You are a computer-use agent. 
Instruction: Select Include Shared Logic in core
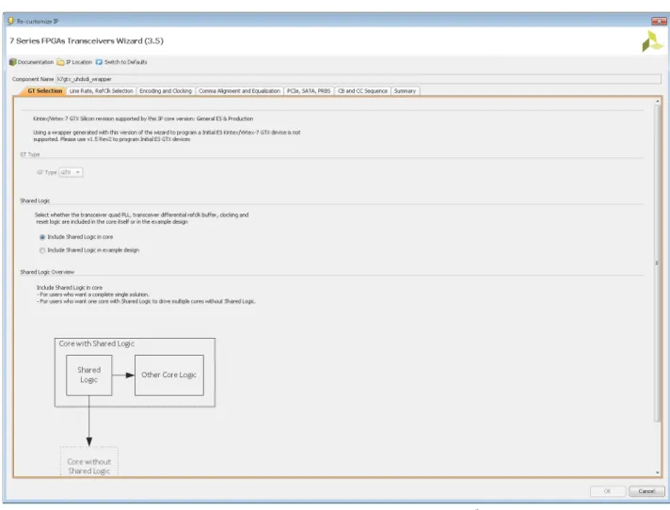(x=42, y=237)
